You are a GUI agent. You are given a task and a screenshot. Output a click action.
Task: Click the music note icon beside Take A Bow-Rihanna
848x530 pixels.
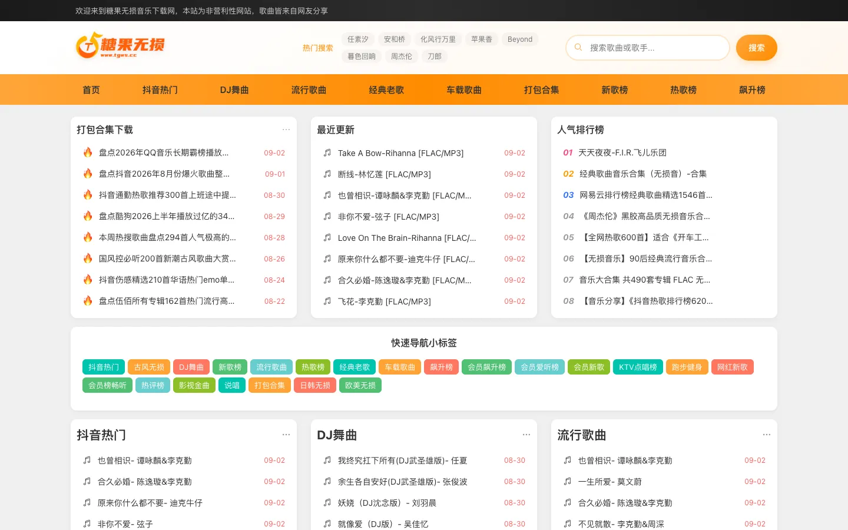[327, 153]
